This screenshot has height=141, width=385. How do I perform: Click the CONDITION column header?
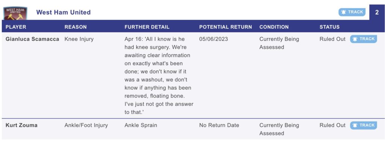[274, 27]
